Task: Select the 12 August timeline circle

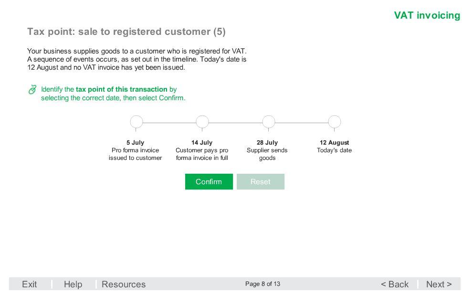Action: pyautogui.click(x=335, y=122)
